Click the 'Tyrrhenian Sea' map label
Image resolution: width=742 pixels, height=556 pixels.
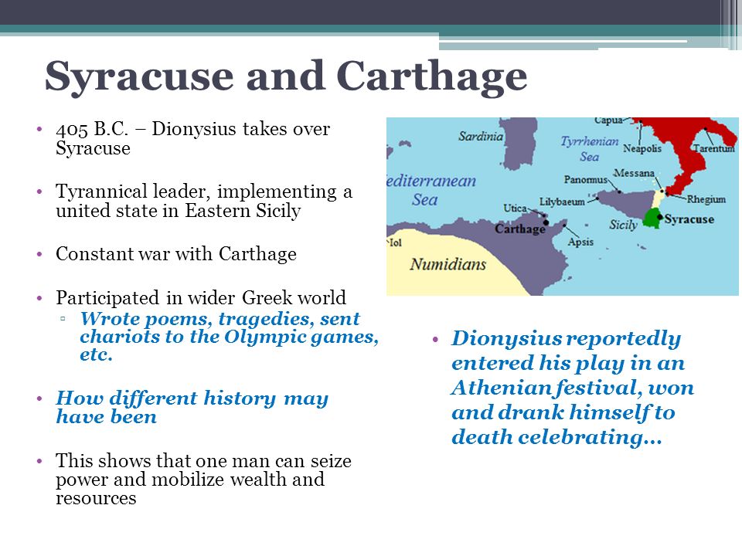pos(590,148)
